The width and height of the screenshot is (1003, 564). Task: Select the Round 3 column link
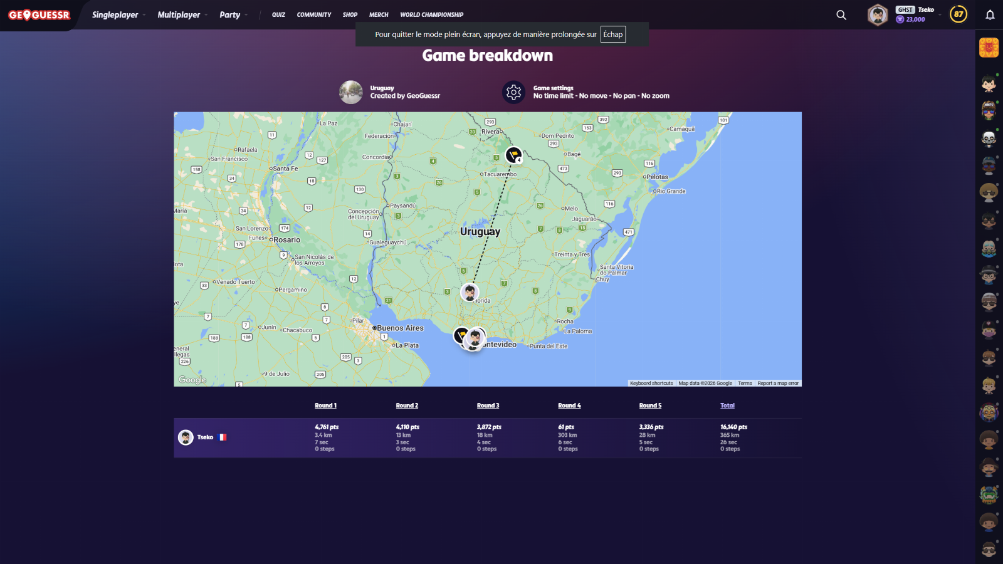pyautogui.click(x=488, y=405)
